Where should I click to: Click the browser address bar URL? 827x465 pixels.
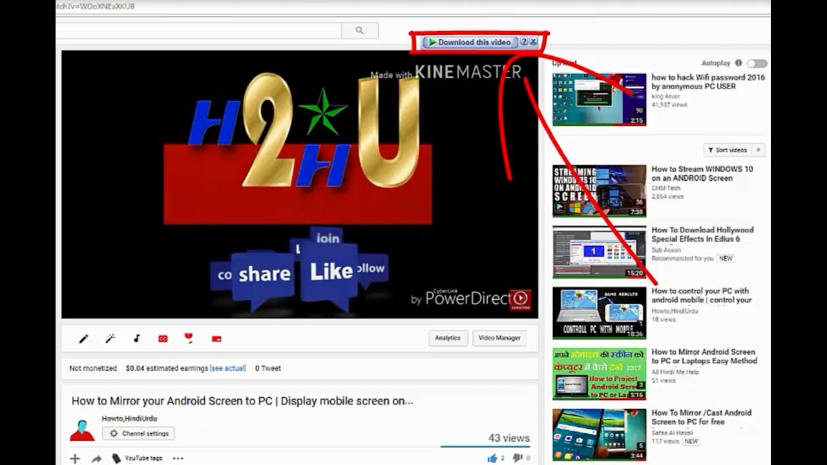[x=96, y=6]
